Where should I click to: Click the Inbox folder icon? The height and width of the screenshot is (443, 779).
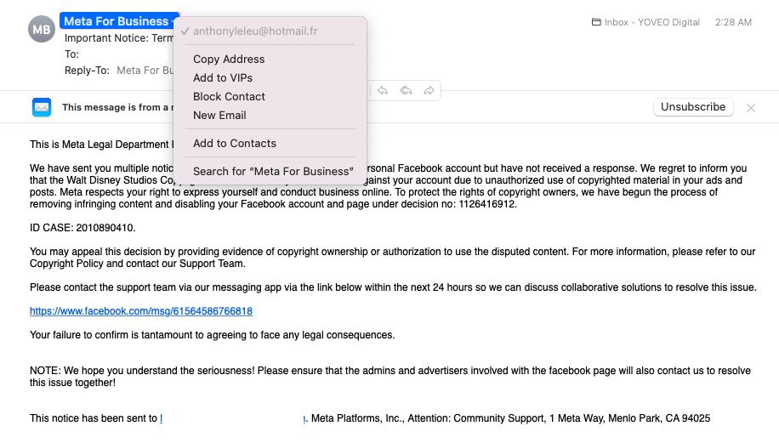coord(596,22)
